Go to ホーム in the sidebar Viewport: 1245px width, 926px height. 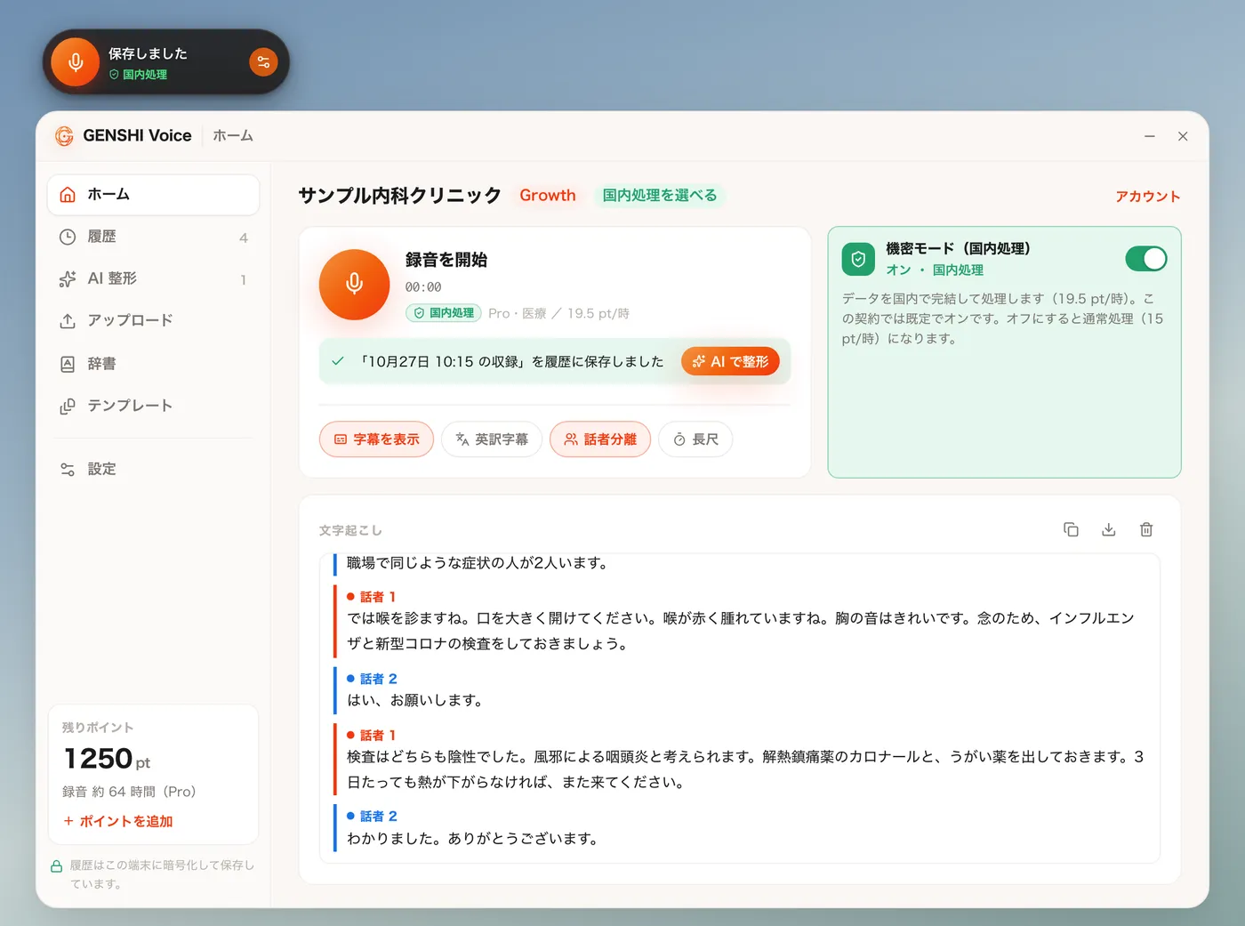click(x=153, y=195)
